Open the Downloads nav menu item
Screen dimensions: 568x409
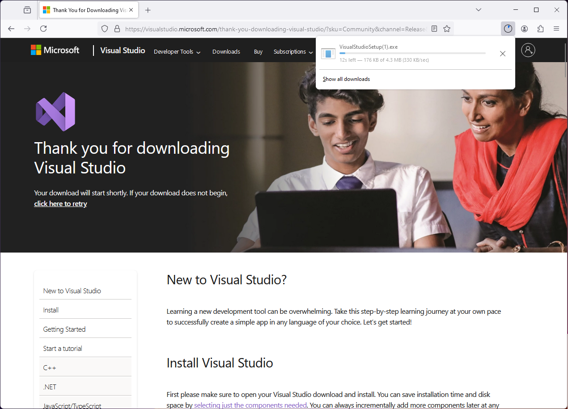[226, 52]
